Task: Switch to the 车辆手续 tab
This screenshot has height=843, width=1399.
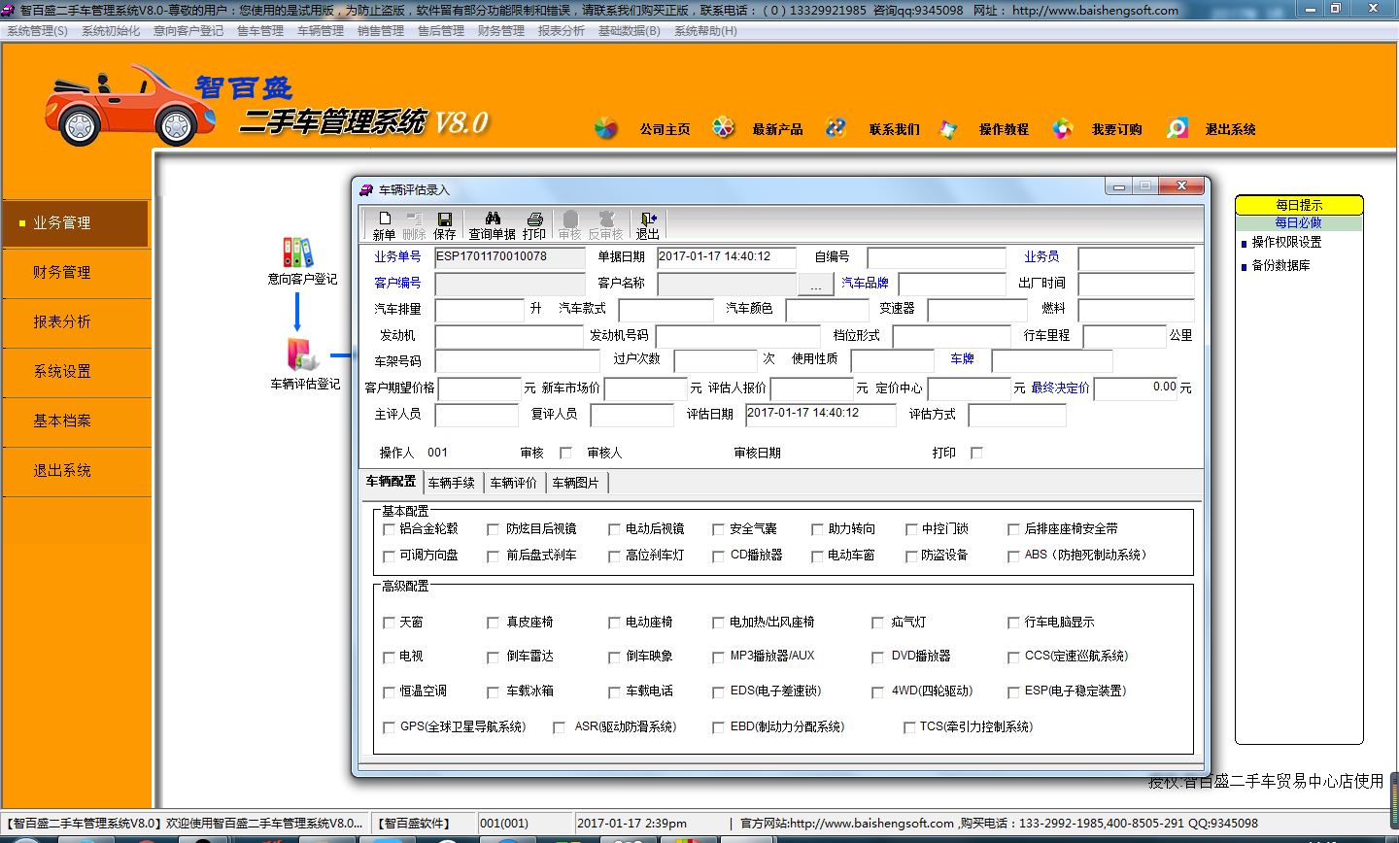Action: click(452, 483)
